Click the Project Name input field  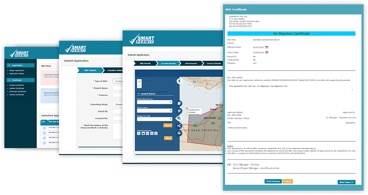point(117,88)
